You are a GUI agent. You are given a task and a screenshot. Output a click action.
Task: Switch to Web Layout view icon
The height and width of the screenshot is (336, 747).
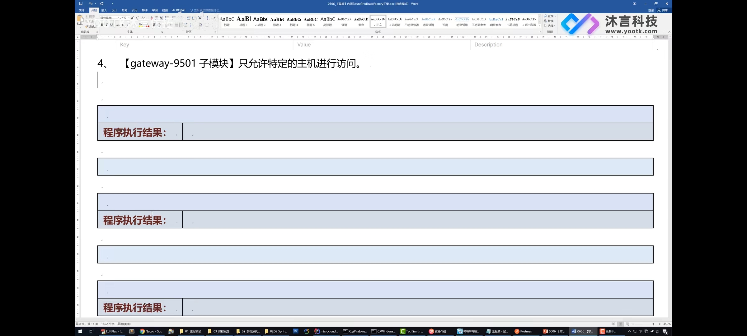tap(627, 324)
